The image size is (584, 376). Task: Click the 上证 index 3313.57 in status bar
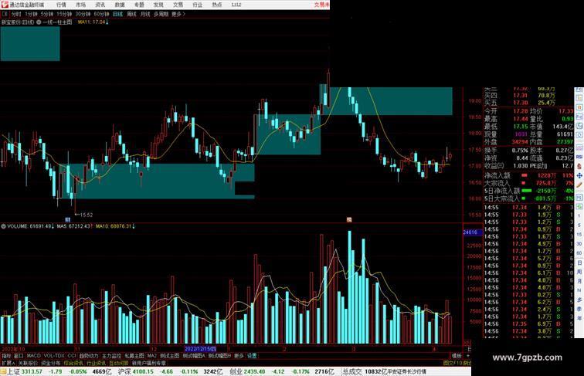[x=32, y=371]
